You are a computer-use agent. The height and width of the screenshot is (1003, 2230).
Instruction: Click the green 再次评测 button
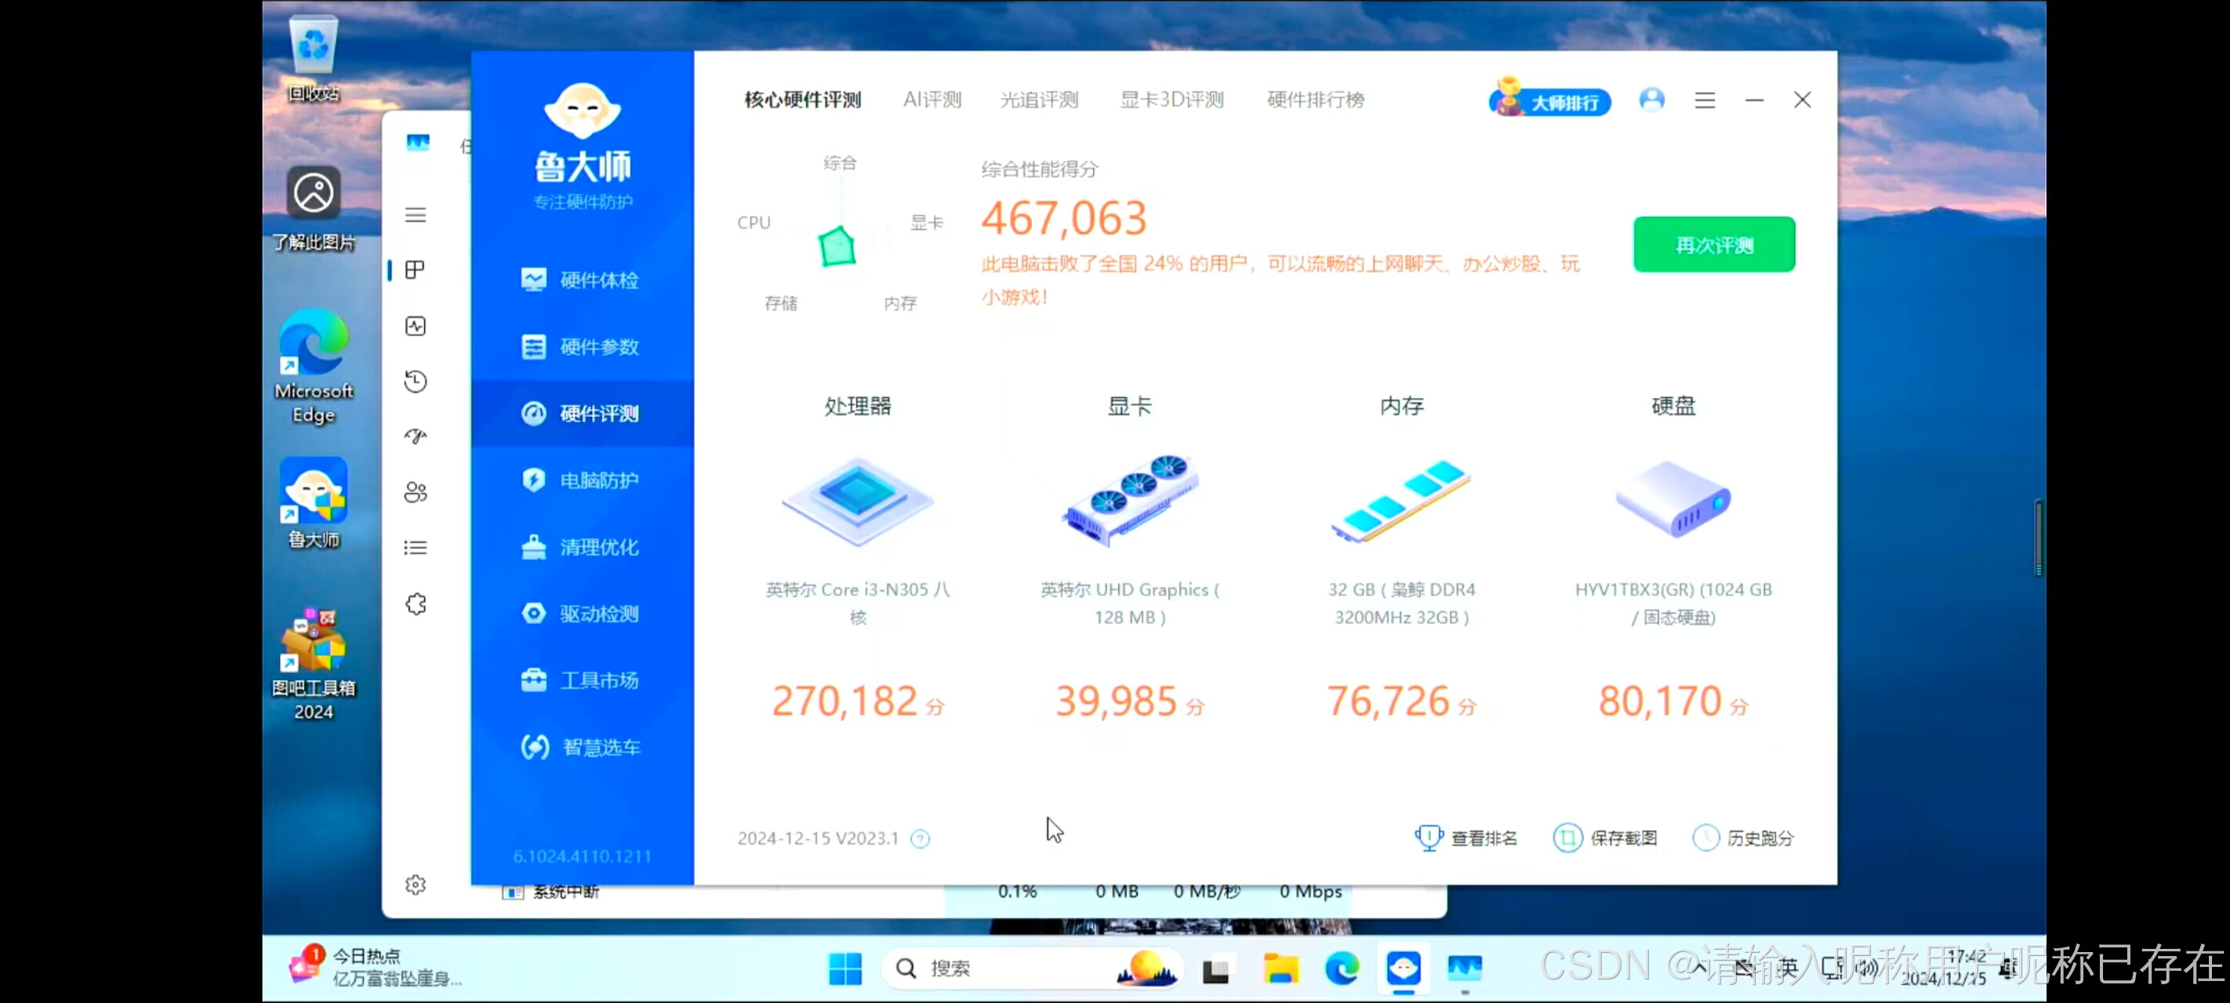pos(1713,245)
